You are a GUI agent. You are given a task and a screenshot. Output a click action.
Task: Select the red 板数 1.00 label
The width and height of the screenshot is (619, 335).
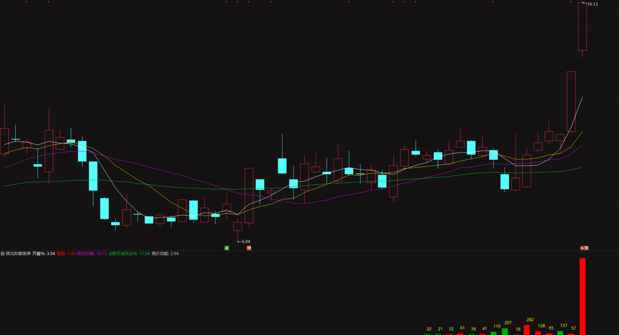pyautogui.click(x=66, y=254)
